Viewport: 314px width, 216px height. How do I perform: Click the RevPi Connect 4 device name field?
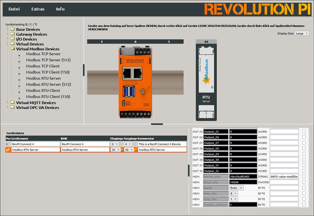click(x=36, y=144)
